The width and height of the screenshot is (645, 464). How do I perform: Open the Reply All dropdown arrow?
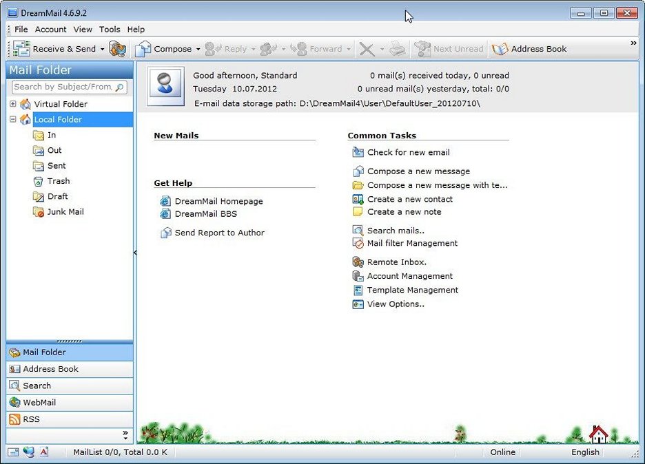283,50
